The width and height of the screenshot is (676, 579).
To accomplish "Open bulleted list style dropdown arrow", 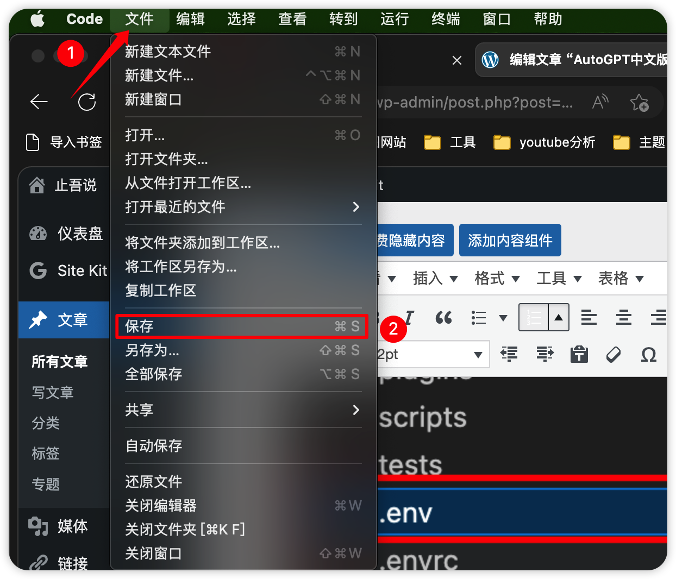I will [x=503, y=318].
